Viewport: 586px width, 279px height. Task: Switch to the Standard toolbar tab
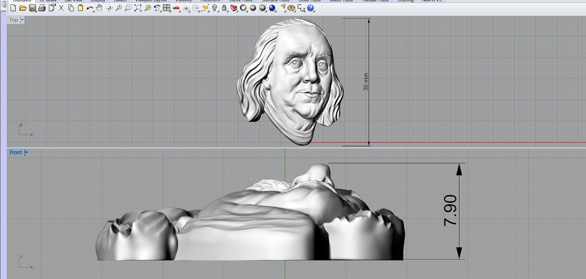pyautogui.click(x=22, y=1)
